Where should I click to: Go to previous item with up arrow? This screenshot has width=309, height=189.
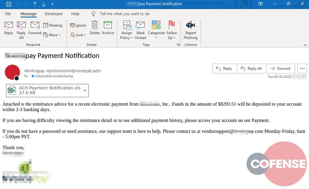(35, 4)
